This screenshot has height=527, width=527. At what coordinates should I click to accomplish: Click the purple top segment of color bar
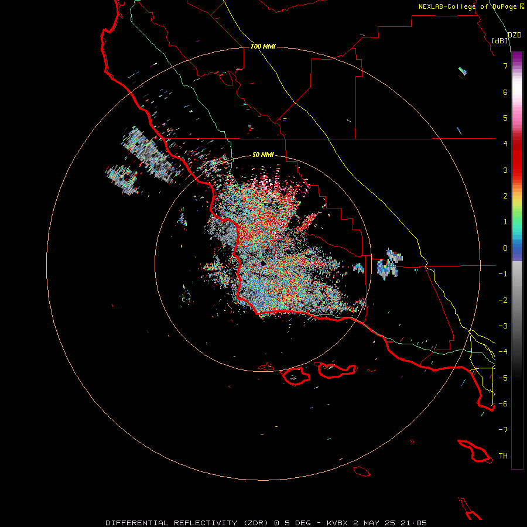[x=517, y=57]
